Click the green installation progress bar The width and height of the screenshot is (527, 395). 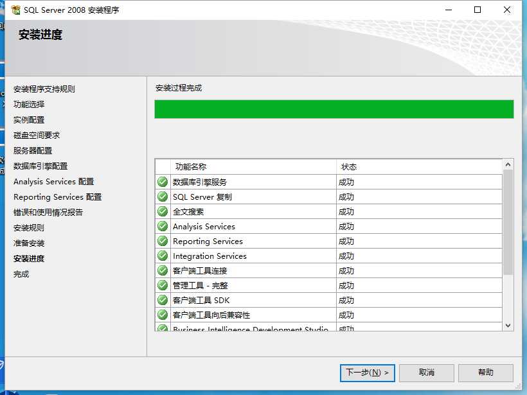(334, 109)
